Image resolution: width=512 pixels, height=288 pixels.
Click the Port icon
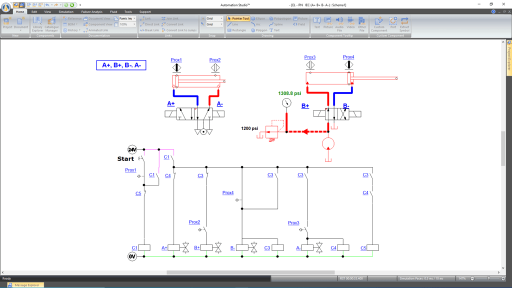pos(393,23)
